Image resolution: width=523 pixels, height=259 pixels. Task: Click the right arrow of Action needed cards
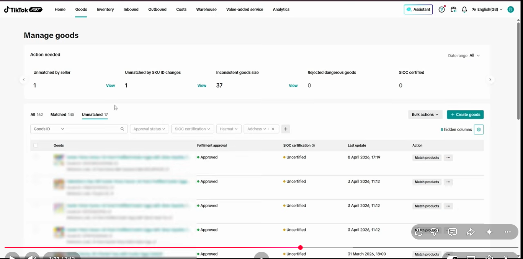(x=490, y=79)
